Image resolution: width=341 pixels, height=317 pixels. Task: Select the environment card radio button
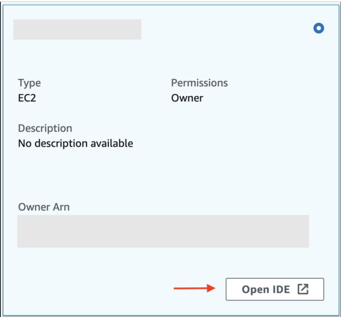pyautogui.click(x=319, y=28)
